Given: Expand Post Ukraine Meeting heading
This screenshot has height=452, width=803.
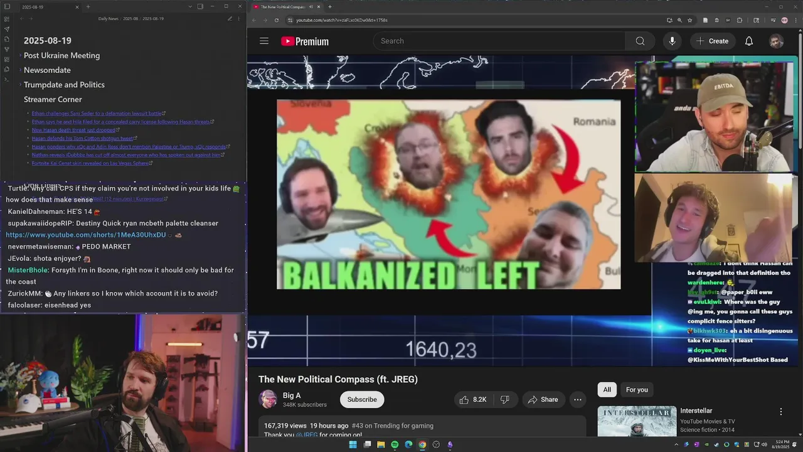Looking at the screenshot, I should [x=20, y=55].
